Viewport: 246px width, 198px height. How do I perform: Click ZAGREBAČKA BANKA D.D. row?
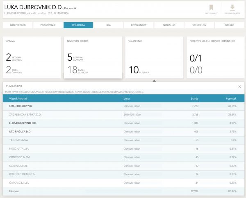coord(124,114)
